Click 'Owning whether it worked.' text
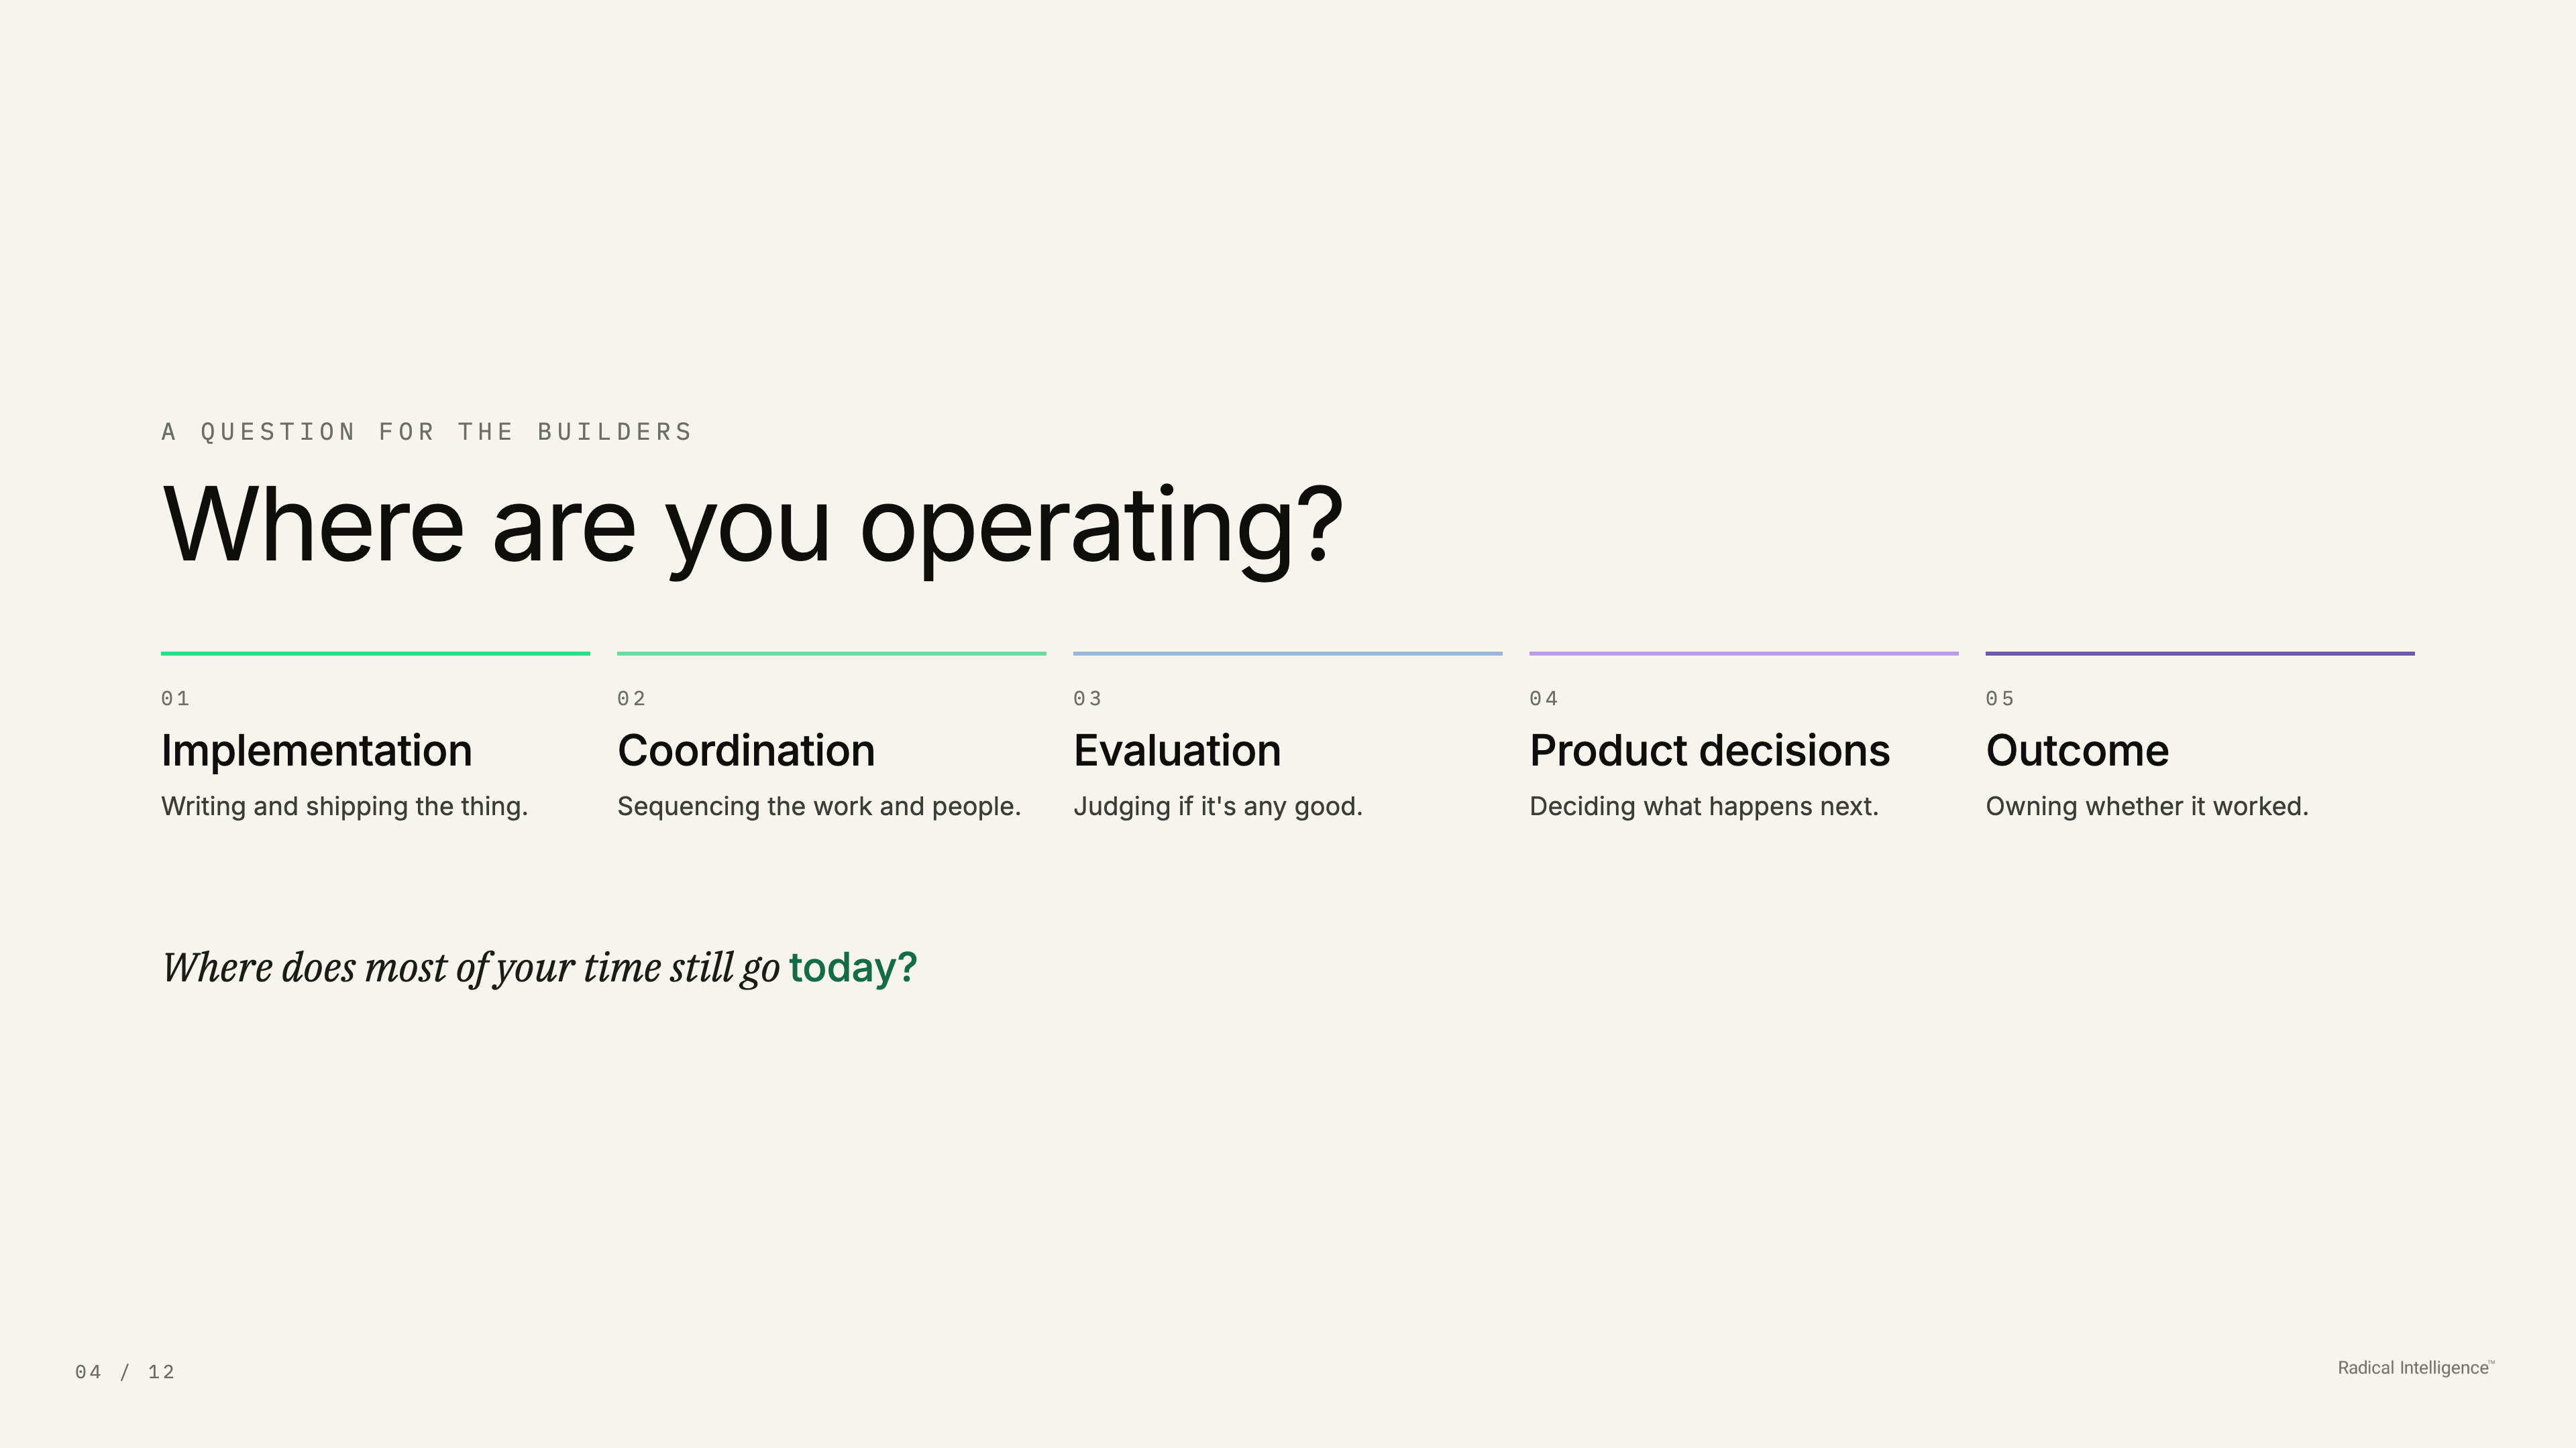 (2147, 806)
